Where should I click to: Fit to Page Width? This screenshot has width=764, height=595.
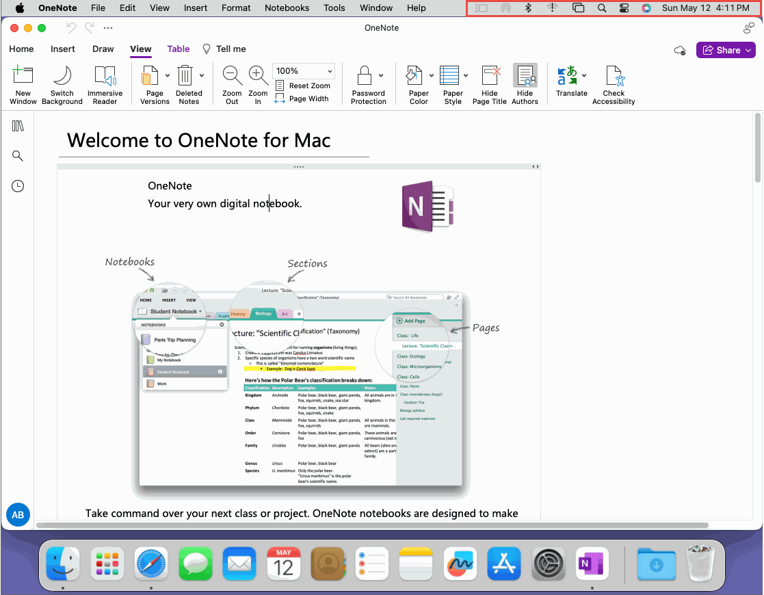pyautogui.click(x=302, y=99)
